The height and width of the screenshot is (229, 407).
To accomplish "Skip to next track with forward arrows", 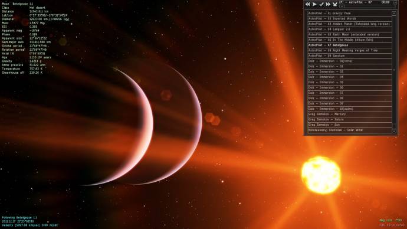I will click(x=328, y=4).
